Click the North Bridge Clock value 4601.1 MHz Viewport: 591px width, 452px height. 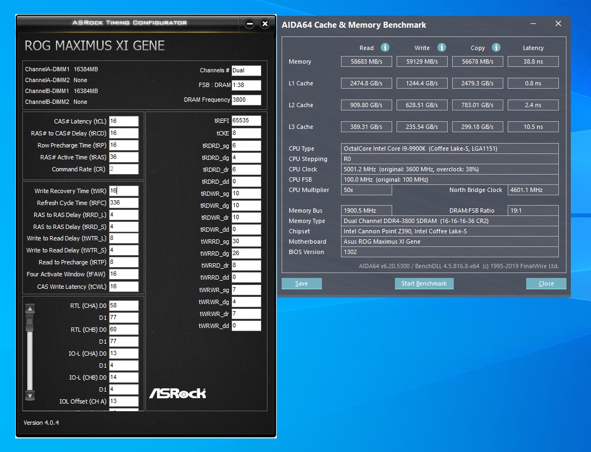(533, 190)
